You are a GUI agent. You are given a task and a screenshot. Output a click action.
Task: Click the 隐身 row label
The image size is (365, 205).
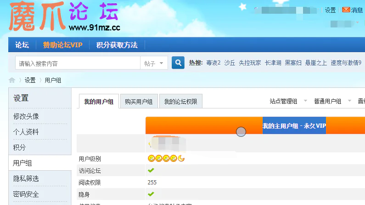point(84,194)
